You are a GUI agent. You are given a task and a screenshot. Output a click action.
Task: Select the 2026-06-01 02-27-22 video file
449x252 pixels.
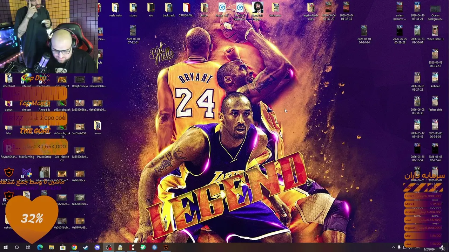417,82
